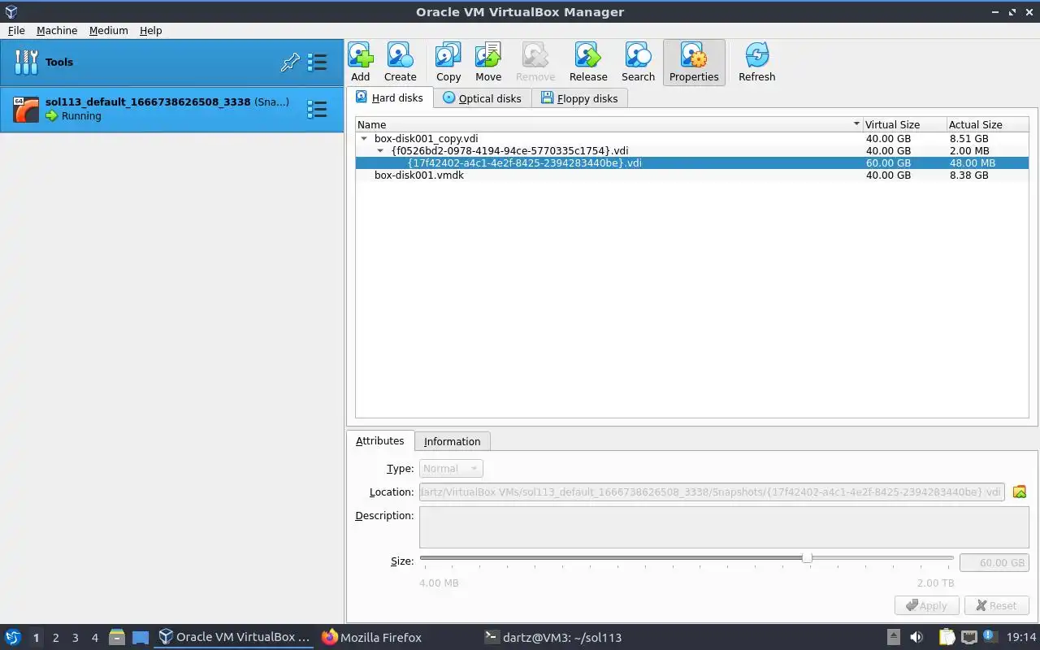This screenshot has width=1040, height=650.
Task: Select the box-disk001.vmdk row
Action: (x=692, y=175)
